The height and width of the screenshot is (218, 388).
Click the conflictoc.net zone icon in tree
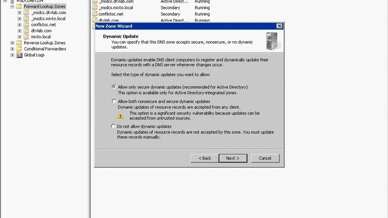[x=26, y=25]
